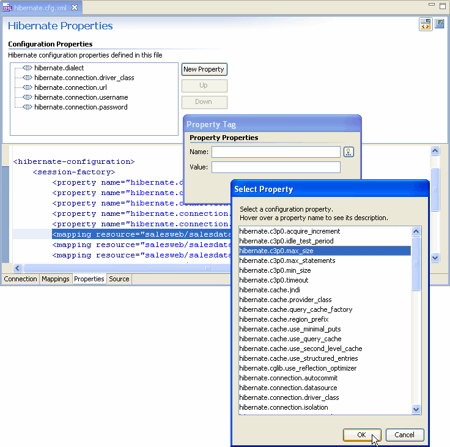Select hibernate.dialect in the properties tree

tap(59, 68)
